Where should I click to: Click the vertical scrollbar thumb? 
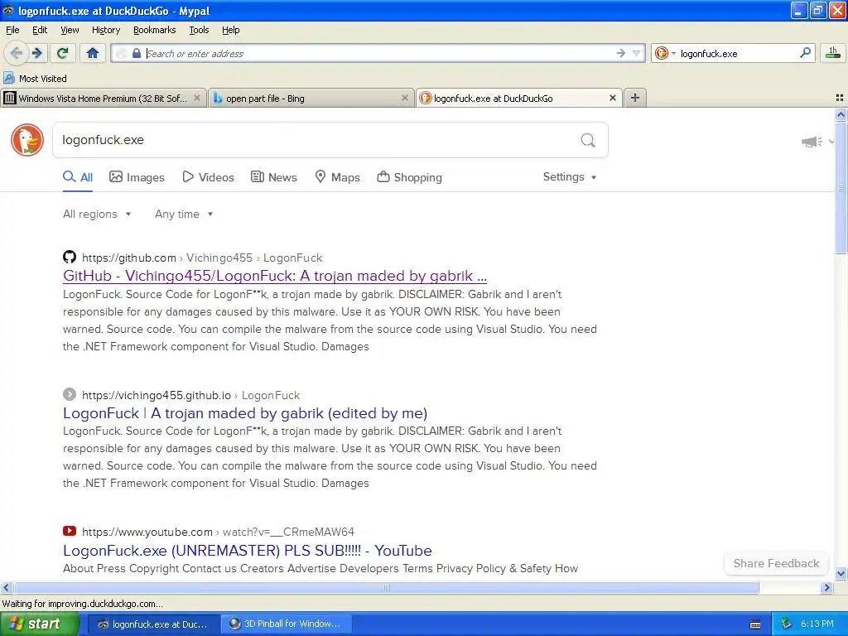841,188
